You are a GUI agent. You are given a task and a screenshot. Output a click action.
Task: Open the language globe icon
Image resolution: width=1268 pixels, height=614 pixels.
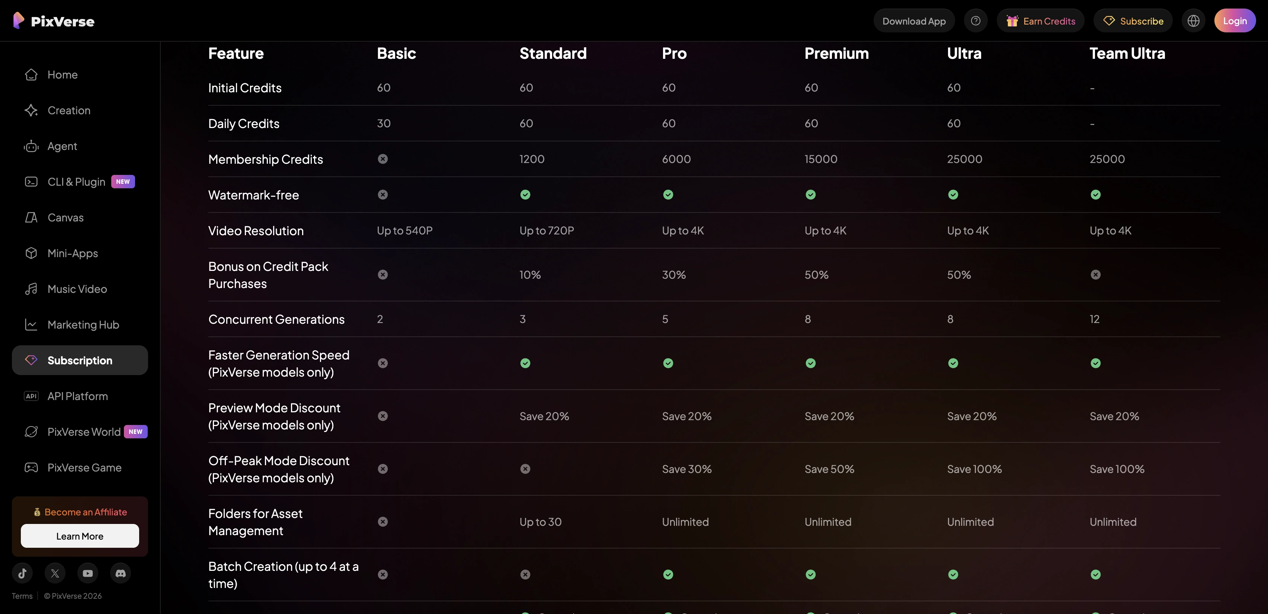coord(1193,21)
